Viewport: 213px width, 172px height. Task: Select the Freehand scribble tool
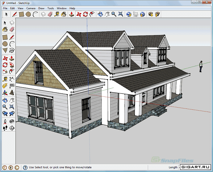coord(12,51)
